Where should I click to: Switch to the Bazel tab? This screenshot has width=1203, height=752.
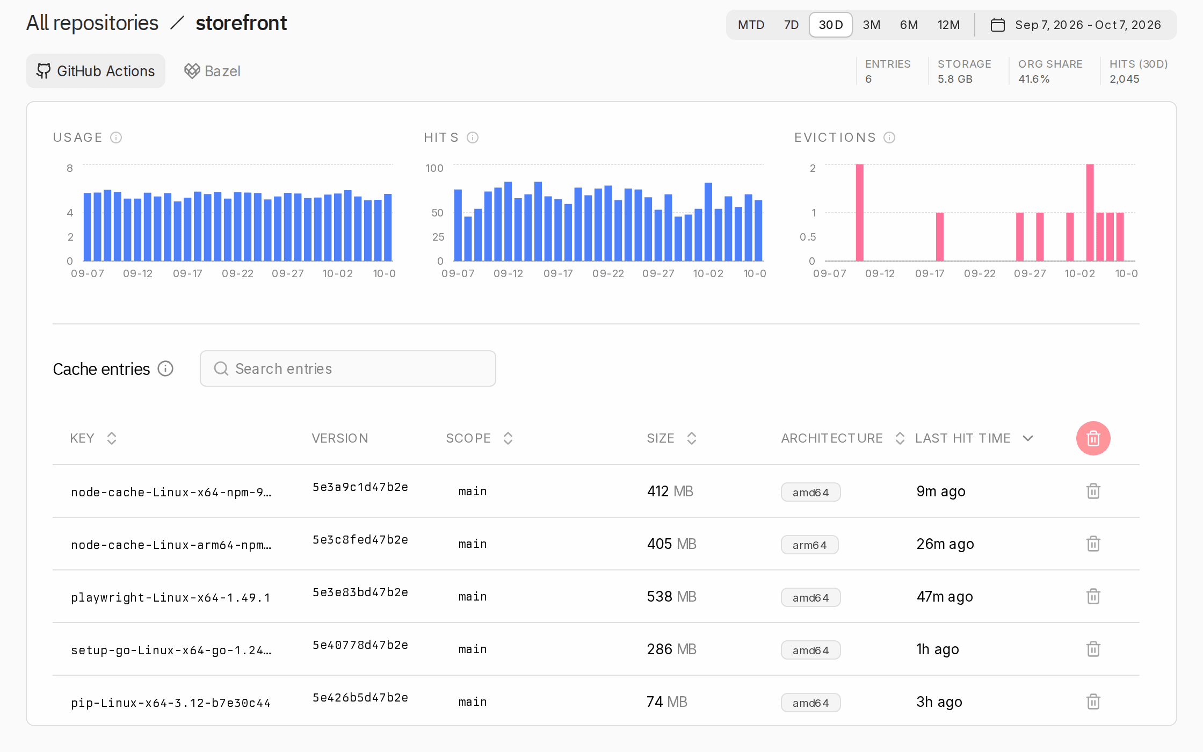click(212, 71)
